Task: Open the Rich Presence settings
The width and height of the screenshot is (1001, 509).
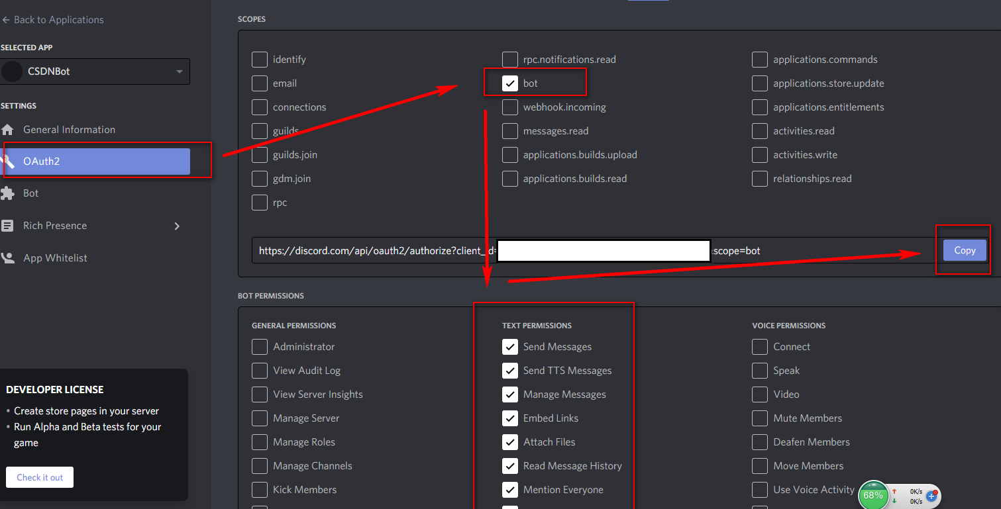Action: (55, 226)
